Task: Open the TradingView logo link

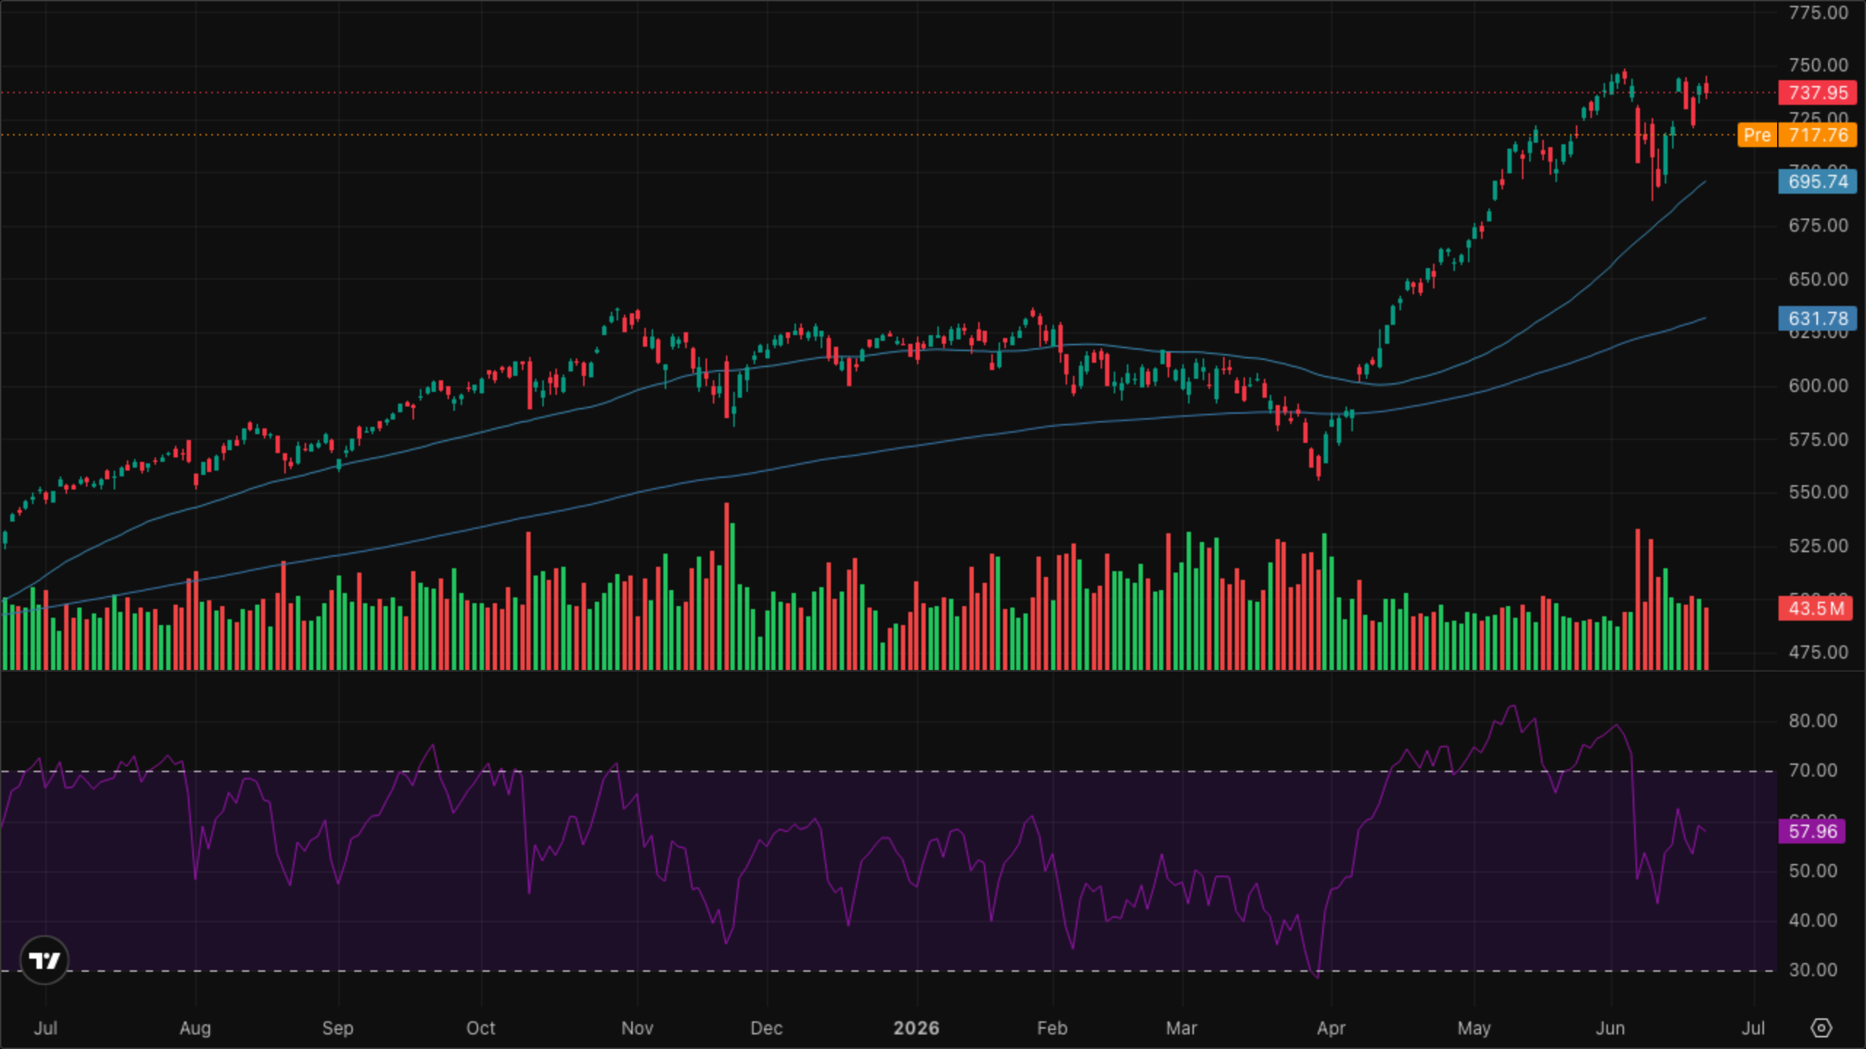Action: (44, 960)
